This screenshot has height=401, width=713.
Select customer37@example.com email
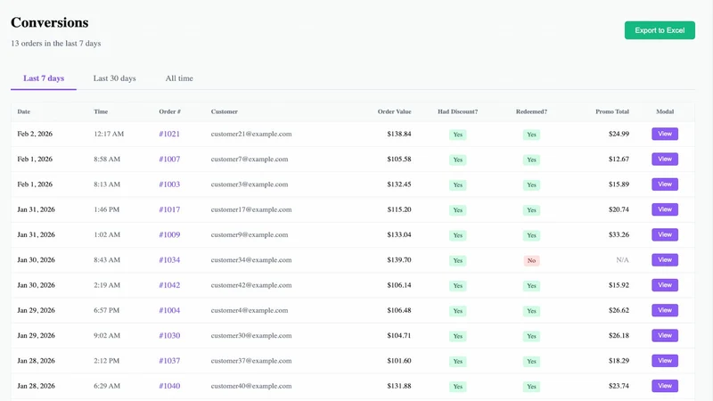[251, 361]
